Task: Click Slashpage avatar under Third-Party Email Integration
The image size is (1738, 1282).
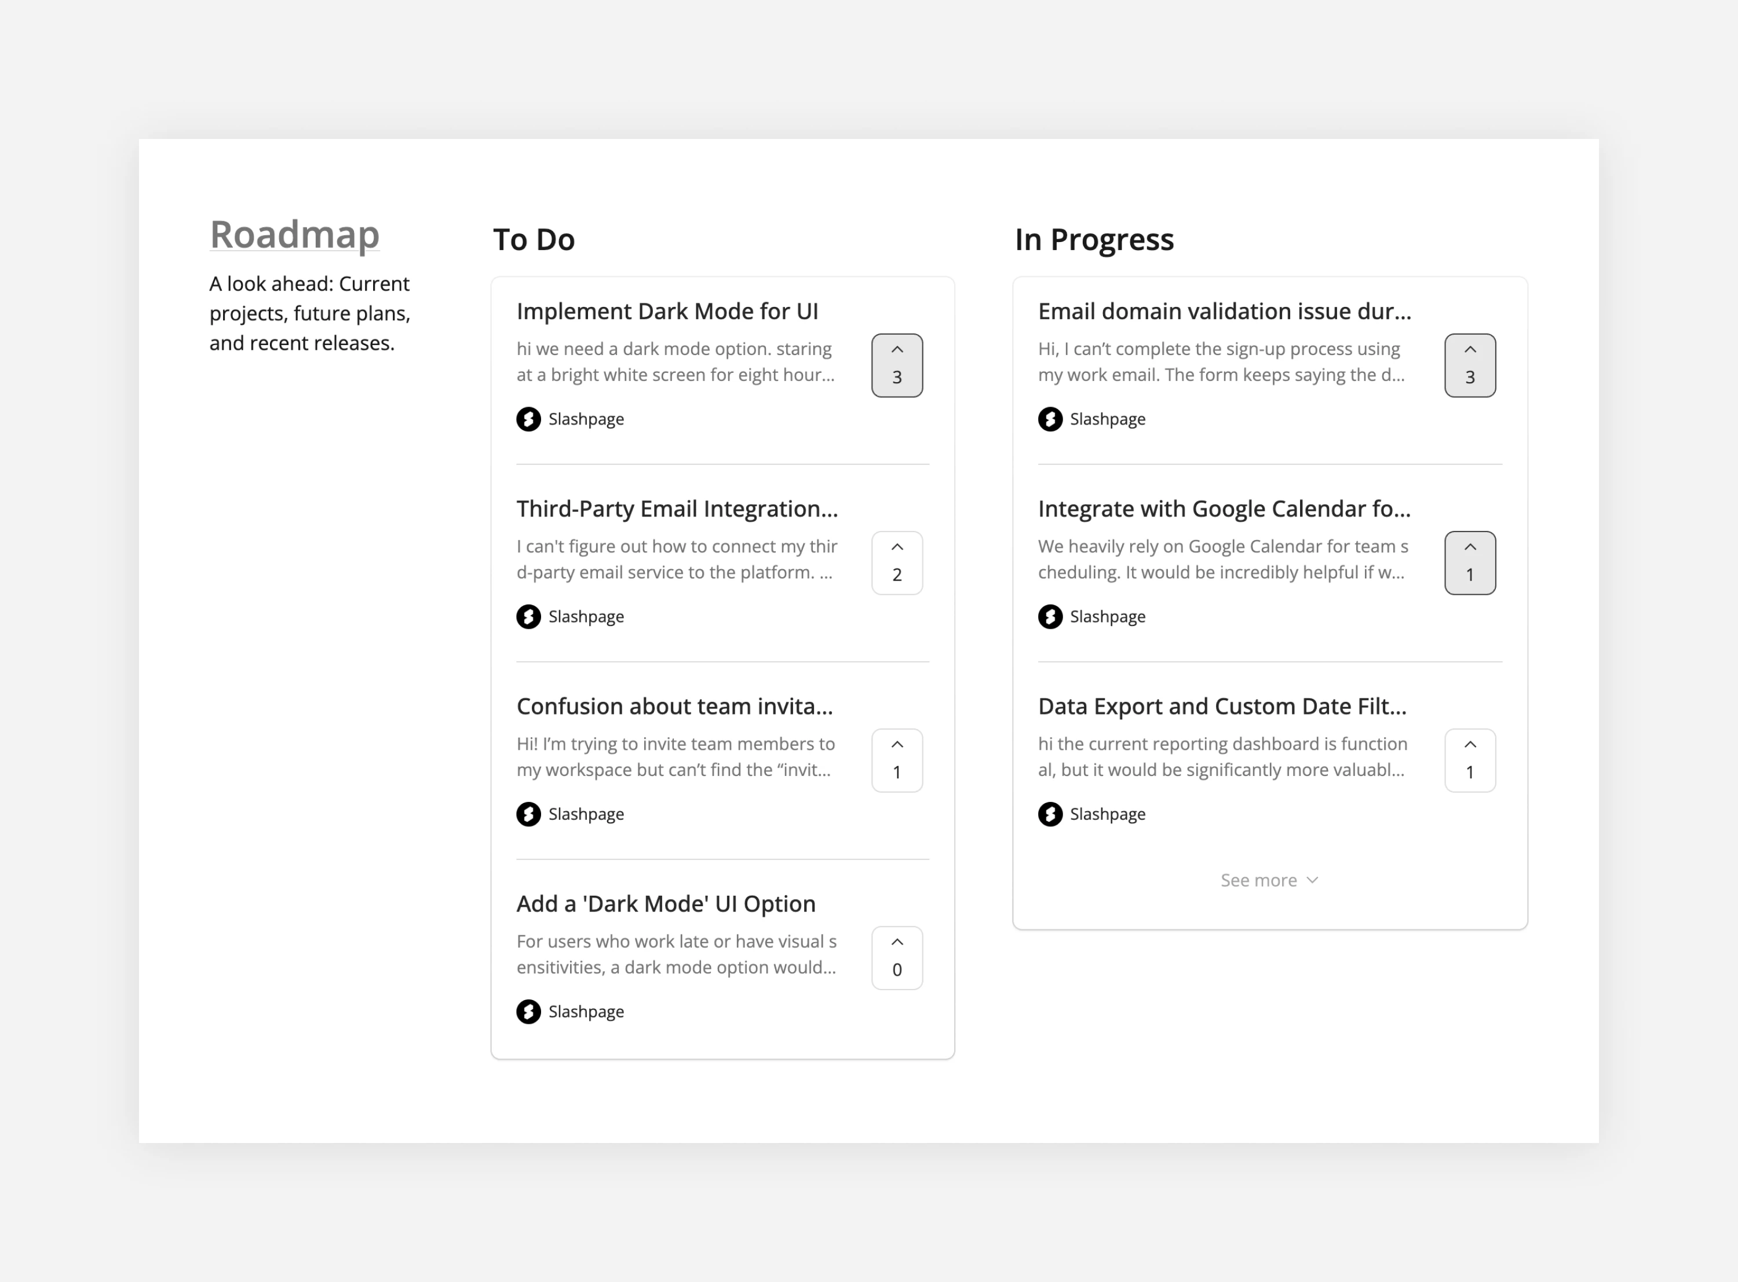Action: click(x=528, y=617)
